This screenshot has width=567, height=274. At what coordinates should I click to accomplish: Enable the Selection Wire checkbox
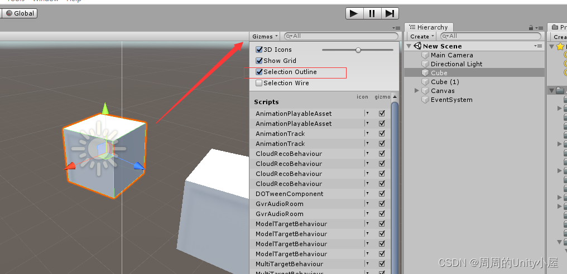click(x=259, y=83)
